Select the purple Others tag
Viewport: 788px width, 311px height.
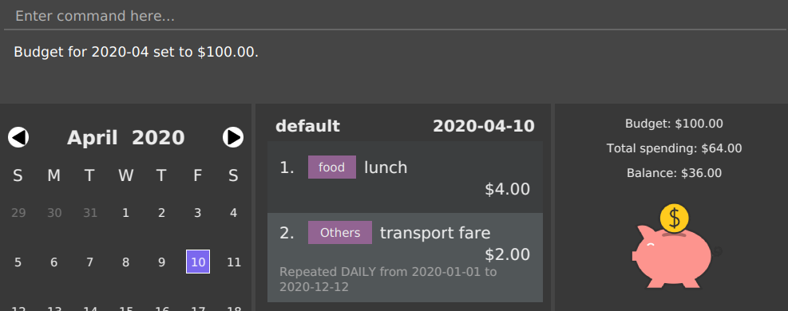pos(340,233)
